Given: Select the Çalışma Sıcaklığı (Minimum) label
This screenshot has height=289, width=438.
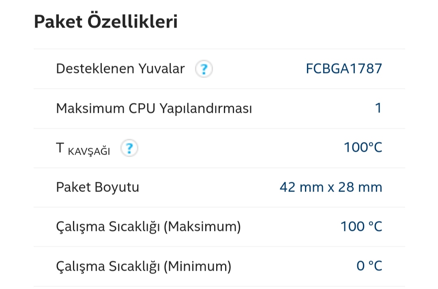Looking at the screenshot, I should 144,266.
